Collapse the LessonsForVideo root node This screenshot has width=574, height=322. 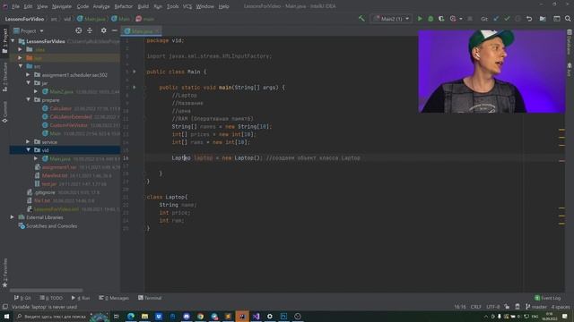[13, 41]
